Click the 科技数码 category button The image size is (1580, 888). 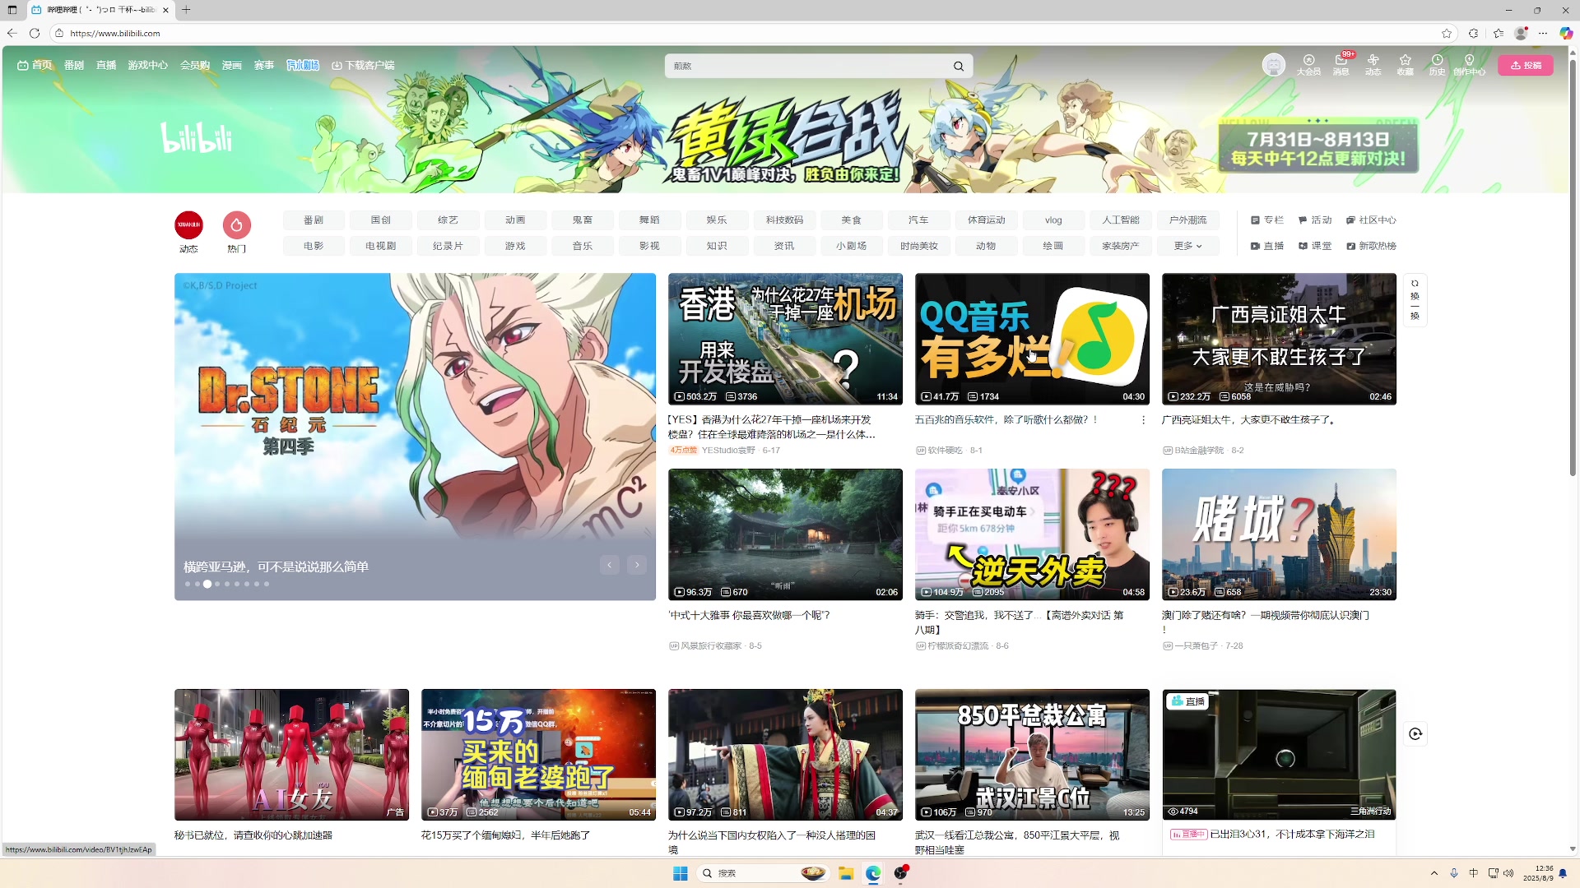[784, 220]
